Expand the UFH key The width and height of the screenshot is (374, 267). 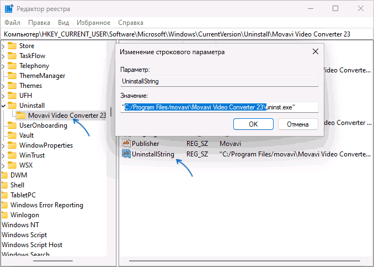click(x=3, y=96)
